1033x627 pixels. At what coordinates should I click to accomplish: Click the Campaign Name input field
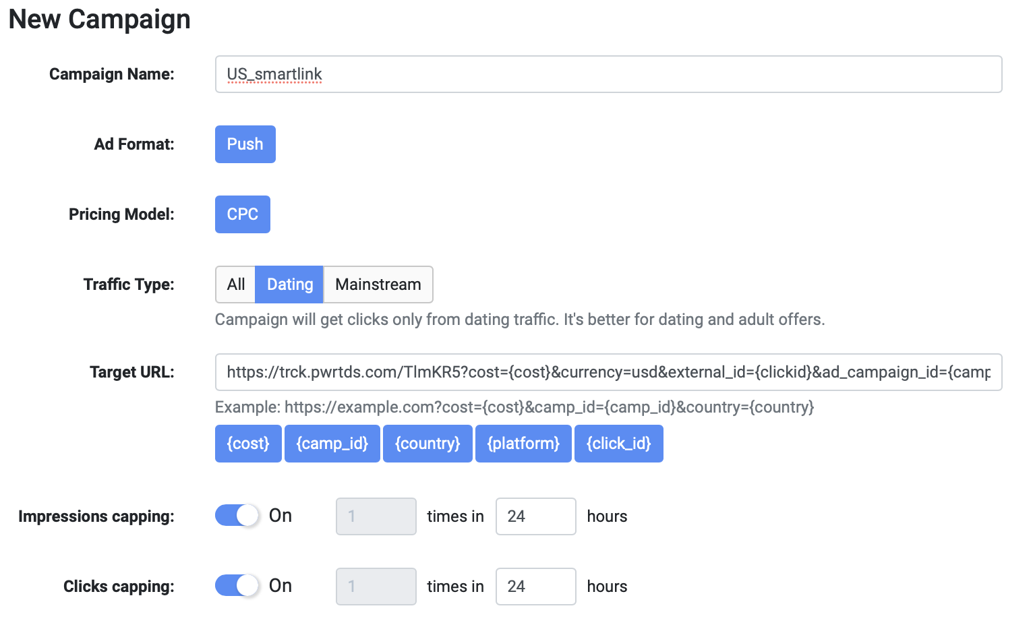(x=608, y=74)
